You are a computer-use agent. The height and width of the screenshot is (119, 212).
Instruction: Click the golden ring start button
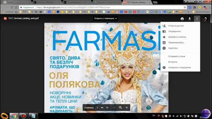[4, 116]
